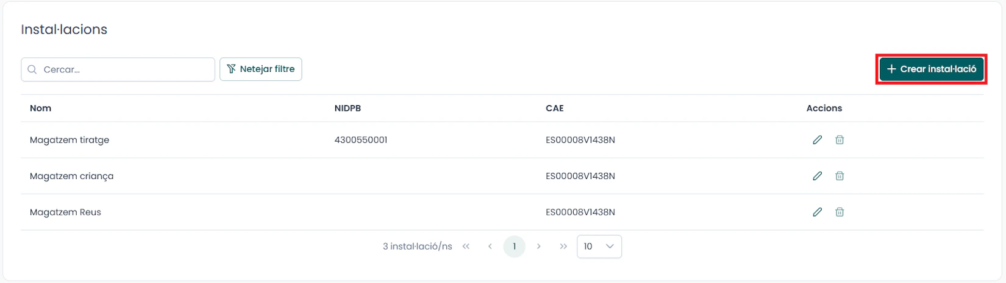Image resolution: width=1006 pixels, height=283 pixels.
Task: Click the Crear instal·lació button
Action: coord(931,69)
